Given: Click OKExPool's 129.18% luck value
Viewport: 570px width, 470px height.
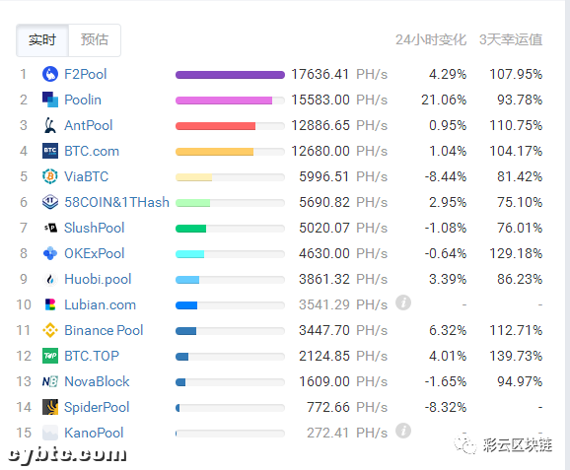Looking at the screenshot, I should tap(516, 253).
